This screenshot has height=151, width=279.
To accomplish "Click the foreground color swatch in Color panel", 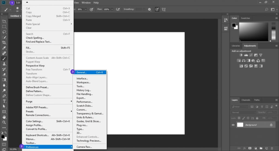I will [234, 25].
